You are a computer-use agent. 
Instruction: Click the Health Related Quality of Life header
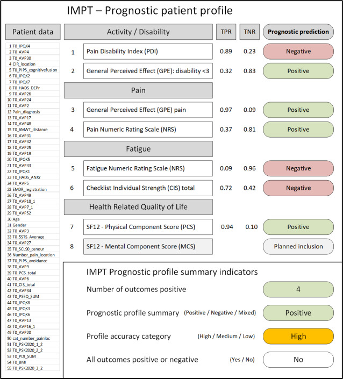tap(139, 208)
